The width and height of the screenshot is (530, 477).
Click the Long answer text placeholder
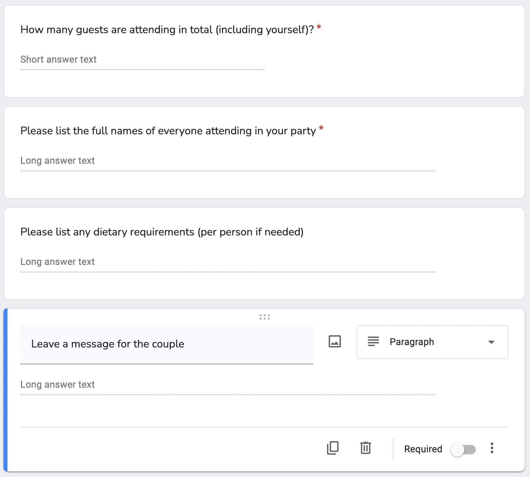pos(57,384)
